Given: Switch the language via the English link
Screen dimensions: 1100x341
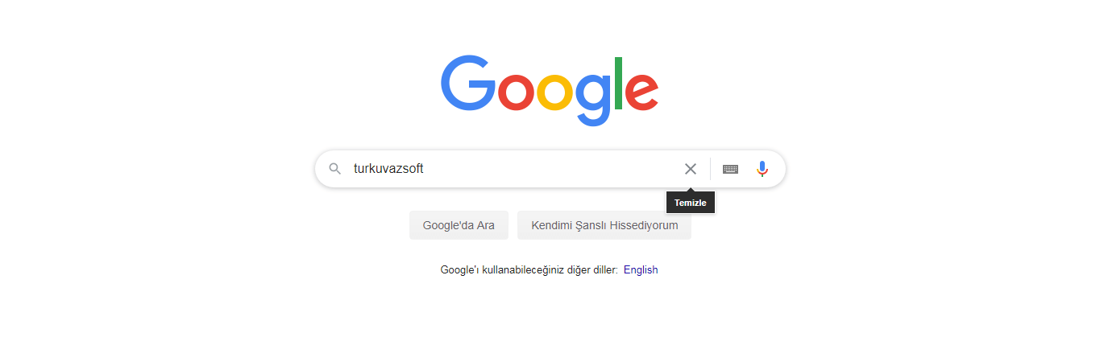Looking at the screenshot, I should 641,270.
